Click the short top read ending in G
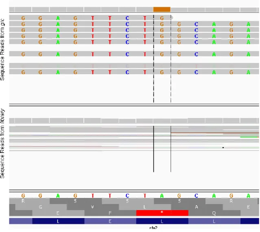Screen dimensions: 260x232 pos(91,18)
